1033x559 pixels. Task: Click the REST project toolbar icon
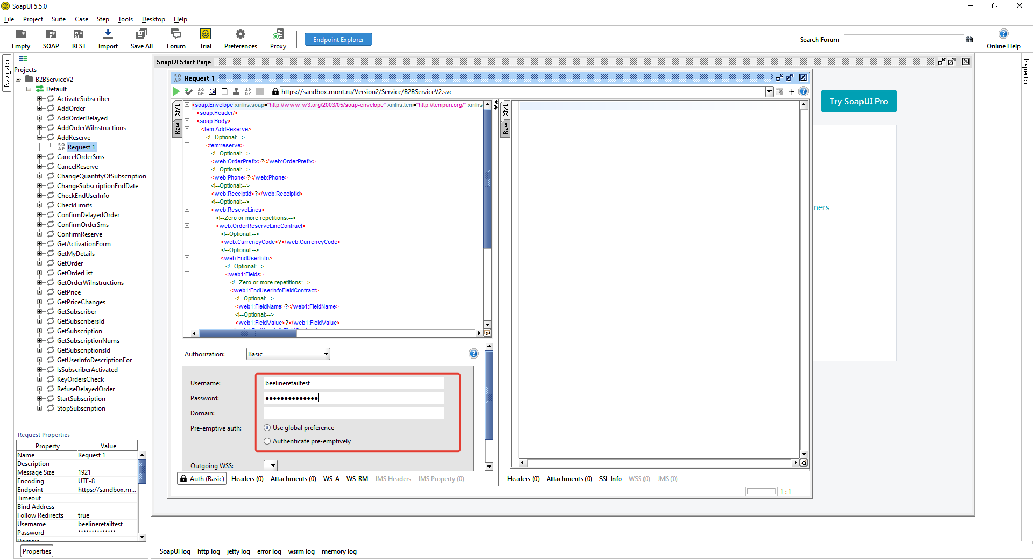79,34
